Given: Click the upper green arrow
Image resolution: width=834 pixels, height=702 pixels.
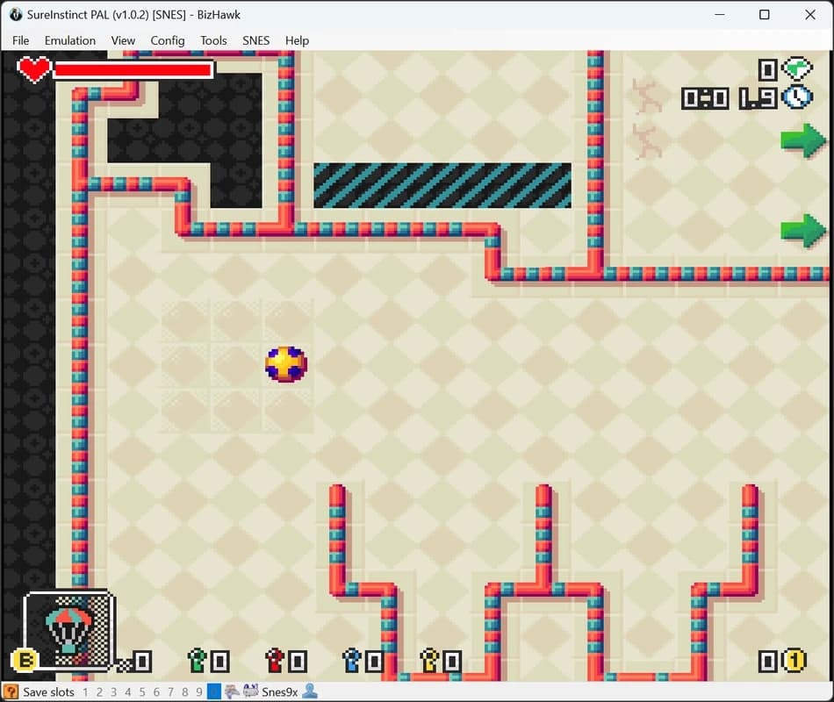Looking at the screenshot, I should click(802, 140).
